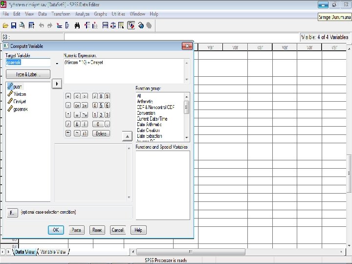Click Cancel in Compute Variable dialog
This screenshot has width=352, height=264.
117,230
